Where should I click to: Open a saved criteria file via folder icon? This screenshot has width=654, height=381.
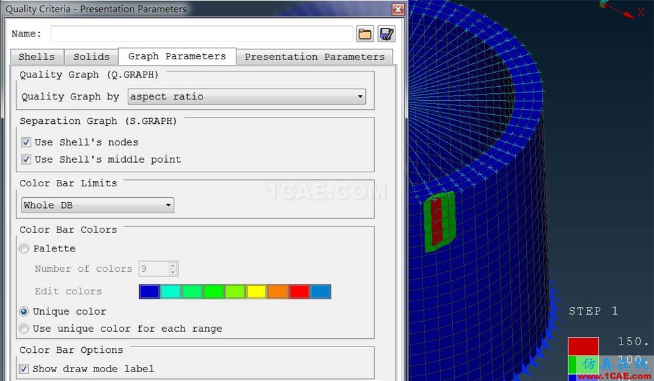coord(365,34)
